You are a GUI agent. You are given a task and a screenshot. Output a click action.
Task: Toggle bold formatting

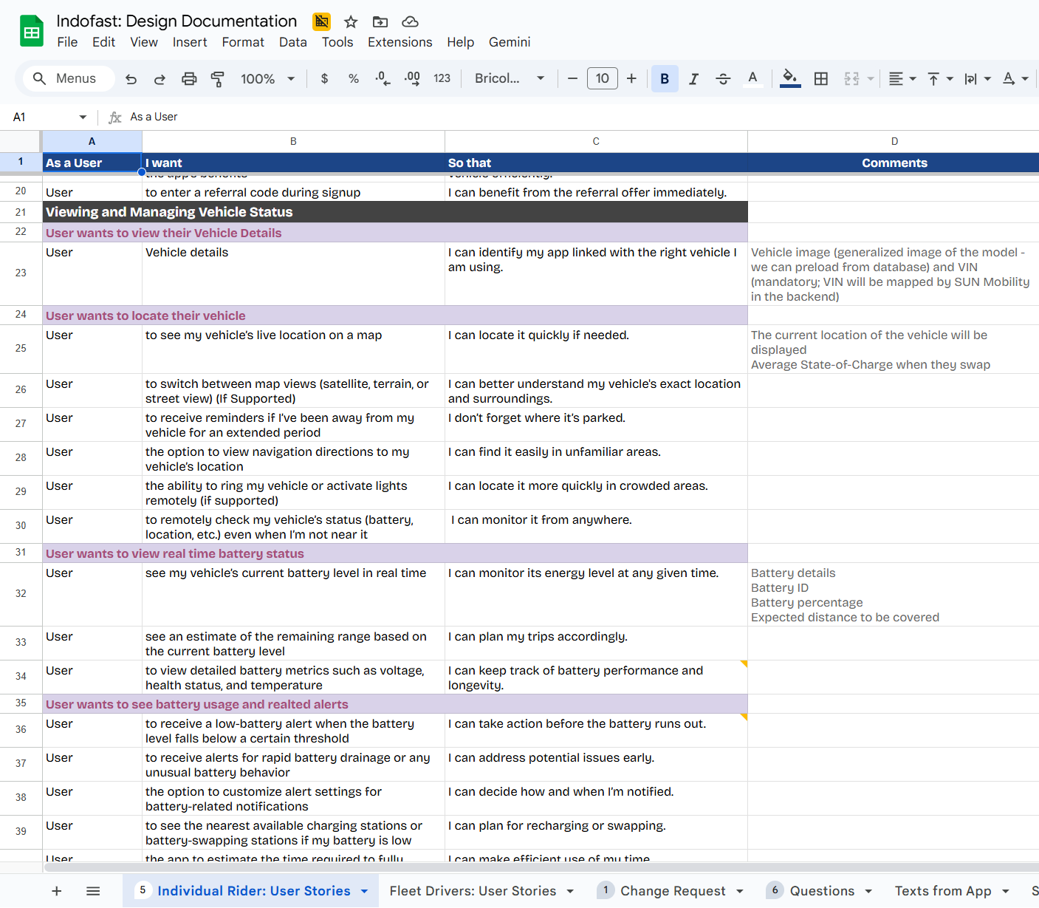(x=665, y=79)
